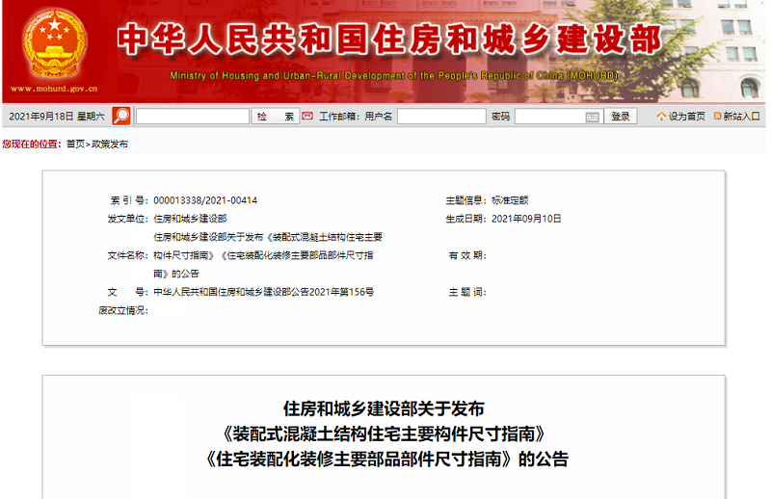Click the national emblem logo

pyautogui.click(x=55, y=45)
